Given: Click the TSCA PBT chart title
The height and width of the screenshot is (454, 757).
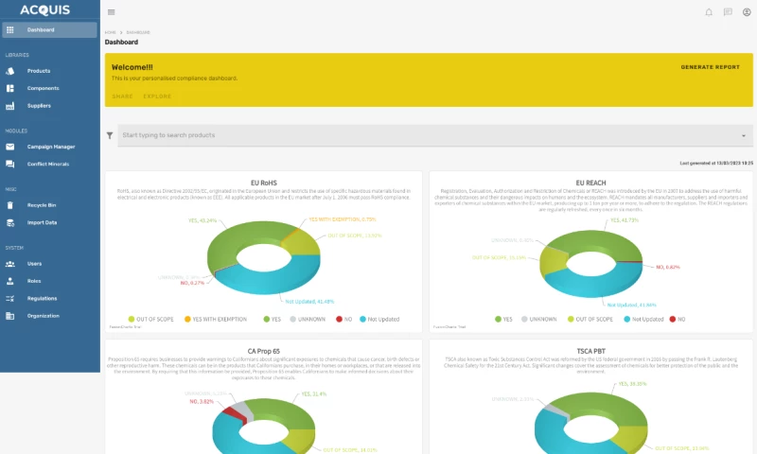Looking at the screenshot, I should 590,351.
